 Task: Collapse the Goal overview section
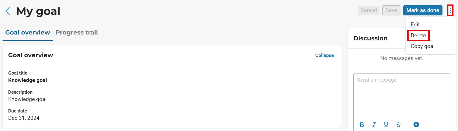pyautogui.click(x=324, y=55)
